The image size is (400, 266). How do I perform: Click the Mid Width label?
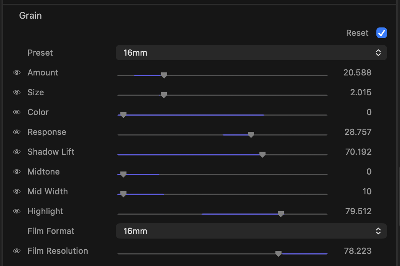tap(48, 191)
